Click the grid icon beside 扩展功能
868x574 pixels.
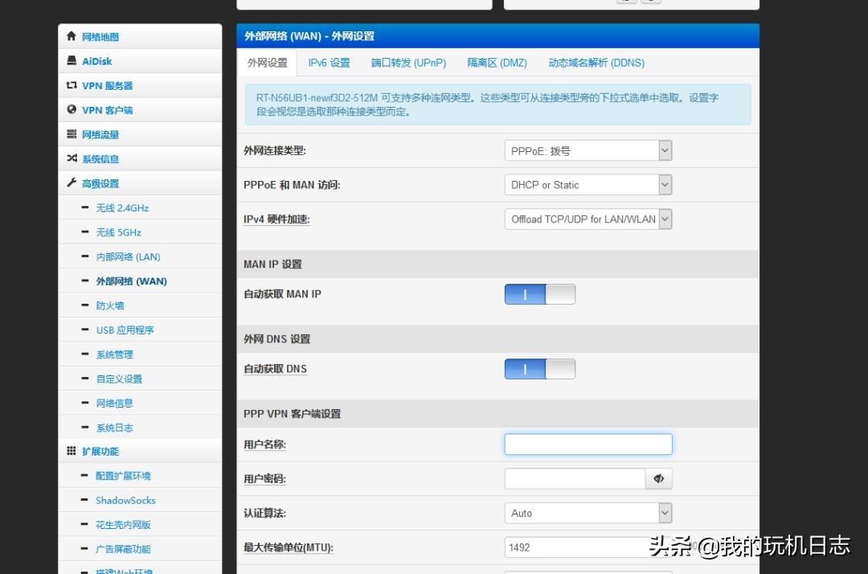(x=72, y=450)
